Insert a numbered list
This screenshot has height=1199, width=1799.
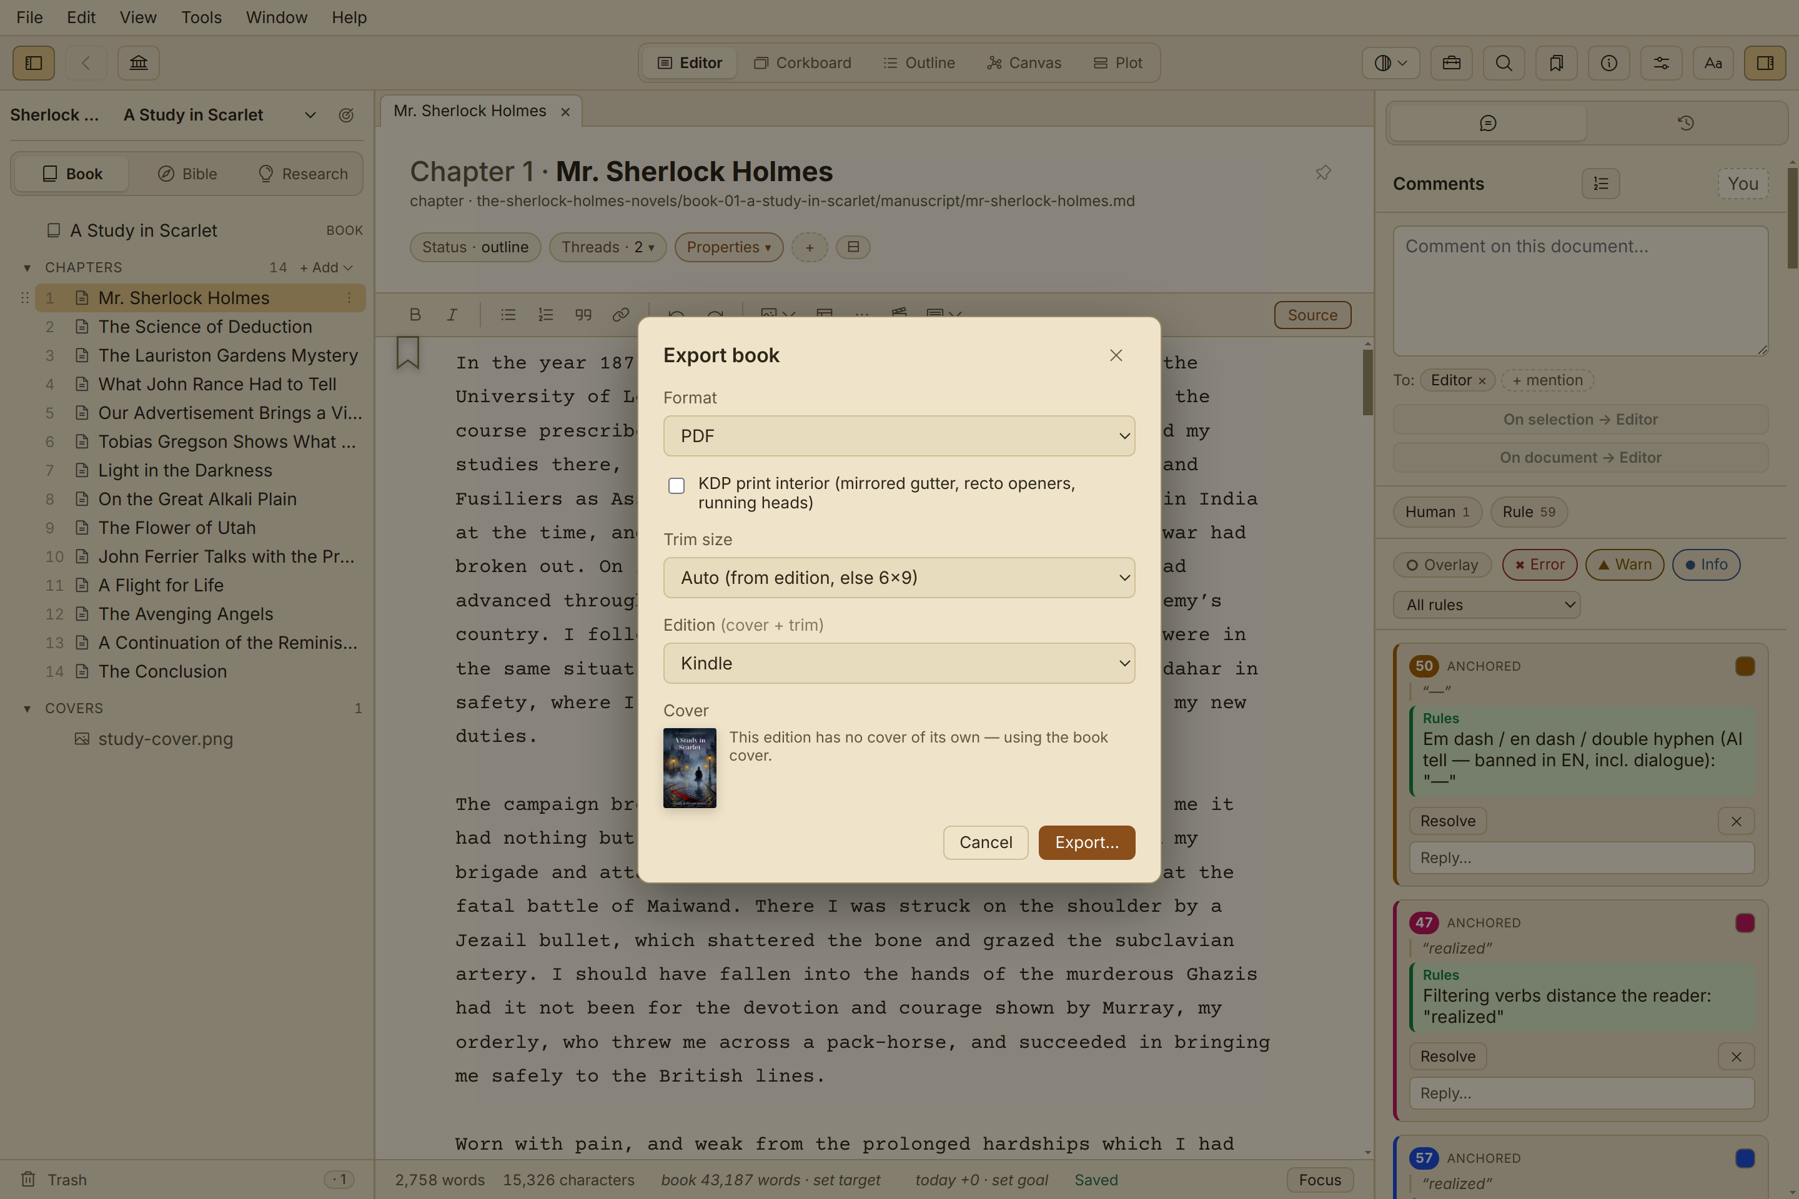click(x=545, y=314)
